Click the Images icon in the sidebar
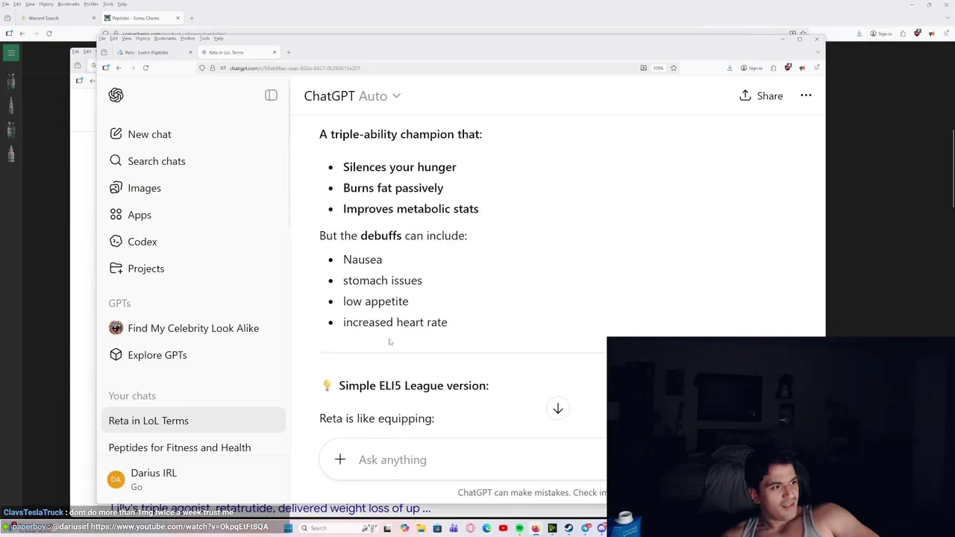 116,188
